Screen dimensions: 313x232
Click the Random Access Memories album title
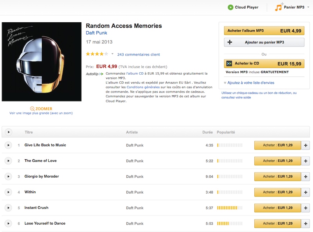[x=124, y=26]
